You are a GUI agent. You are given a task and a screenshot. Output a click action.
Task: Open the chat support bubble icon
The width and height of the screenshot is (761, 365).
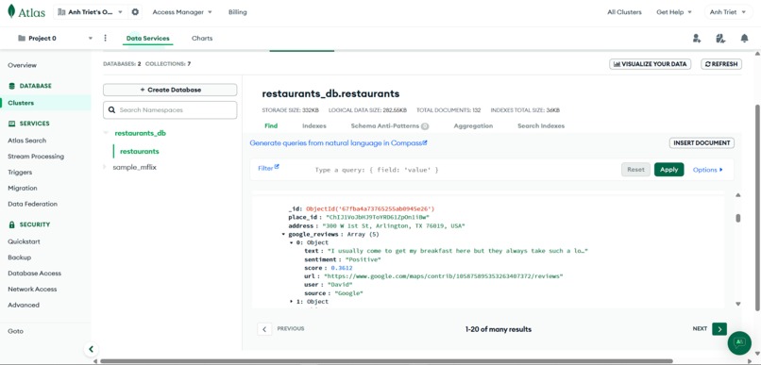point(739,342)
